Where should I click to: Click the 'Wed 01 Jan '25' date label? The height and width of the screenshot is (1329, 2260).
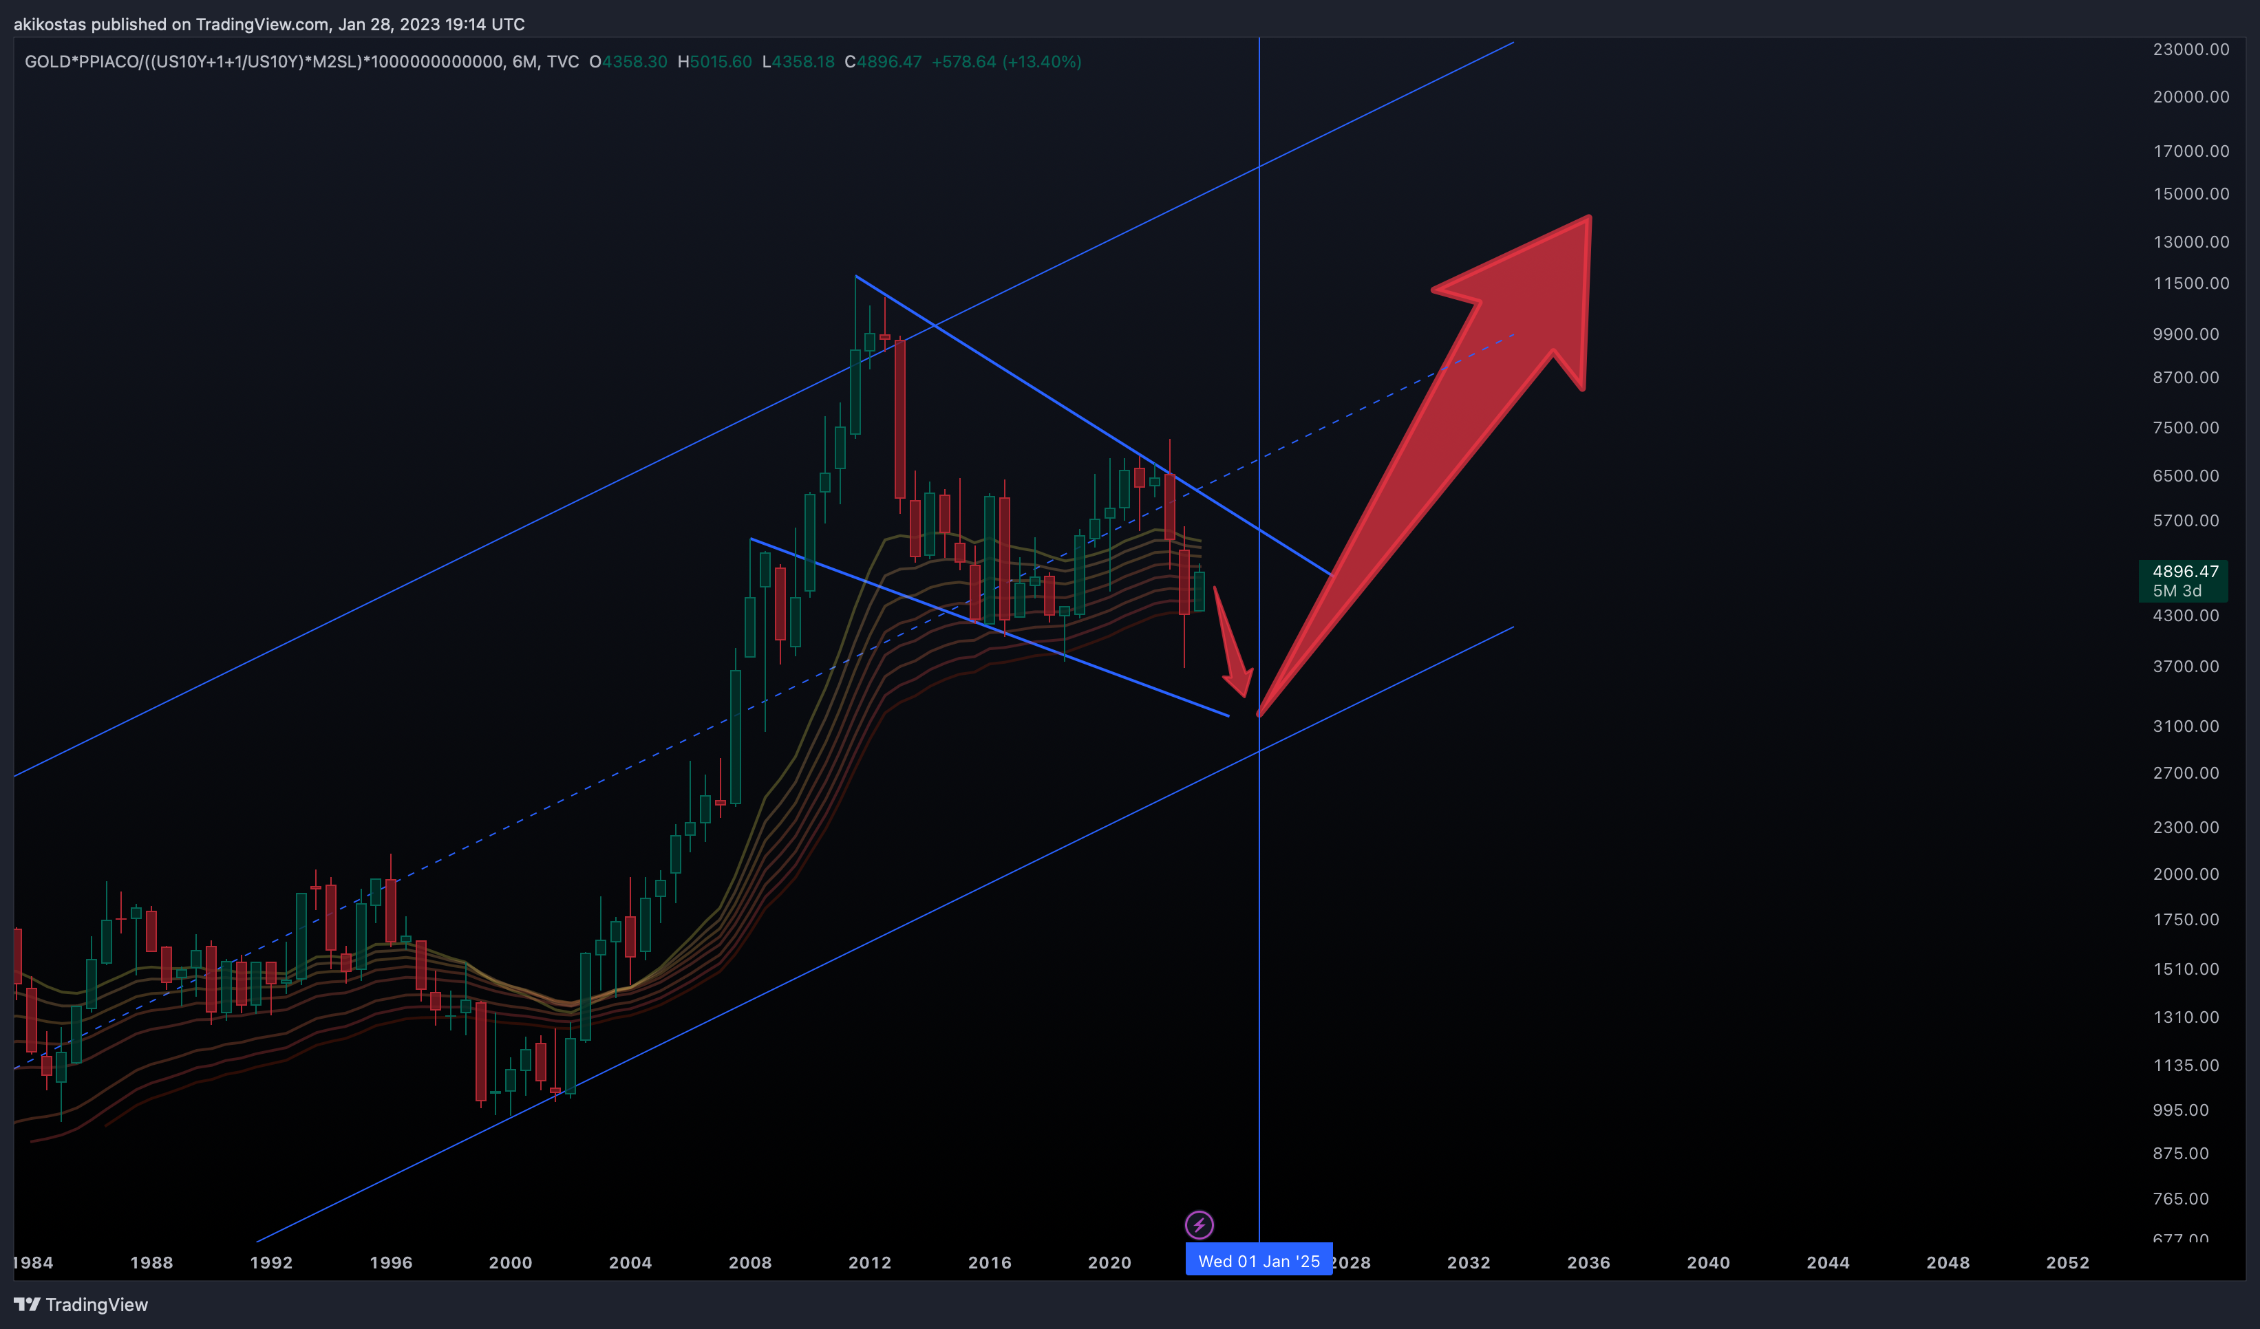pos(1259,1262)
